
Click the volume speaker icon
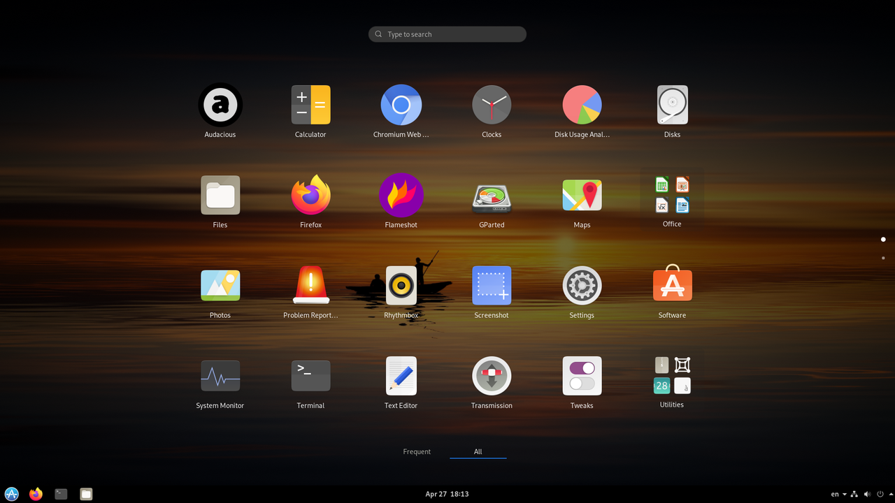867,494
